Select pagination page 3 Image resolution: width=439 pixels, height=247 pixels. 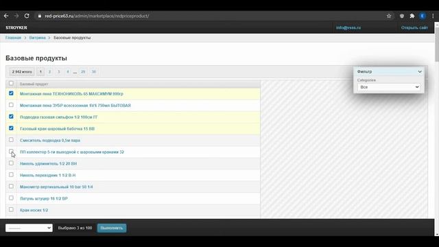pyautogui.click(x=58, y=71)
